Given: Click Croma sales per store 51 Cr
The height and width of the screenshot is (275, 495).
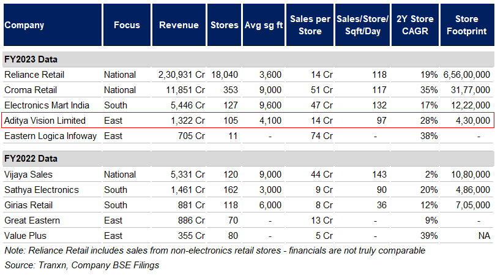Looking at the screenshot, I should tap(322, 90).
